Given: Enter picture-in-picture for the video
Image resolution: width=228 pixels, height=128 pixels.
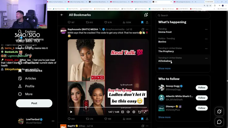Looking at the screenshot, I should (x=140, y=112).
